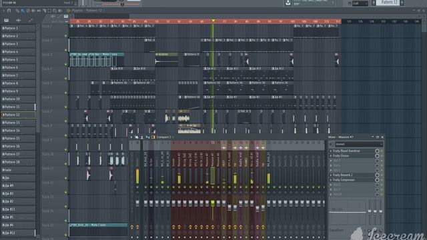The image size is (427, 240).
Task: Select the playlist Delete tool
Action: coord(28,11)
